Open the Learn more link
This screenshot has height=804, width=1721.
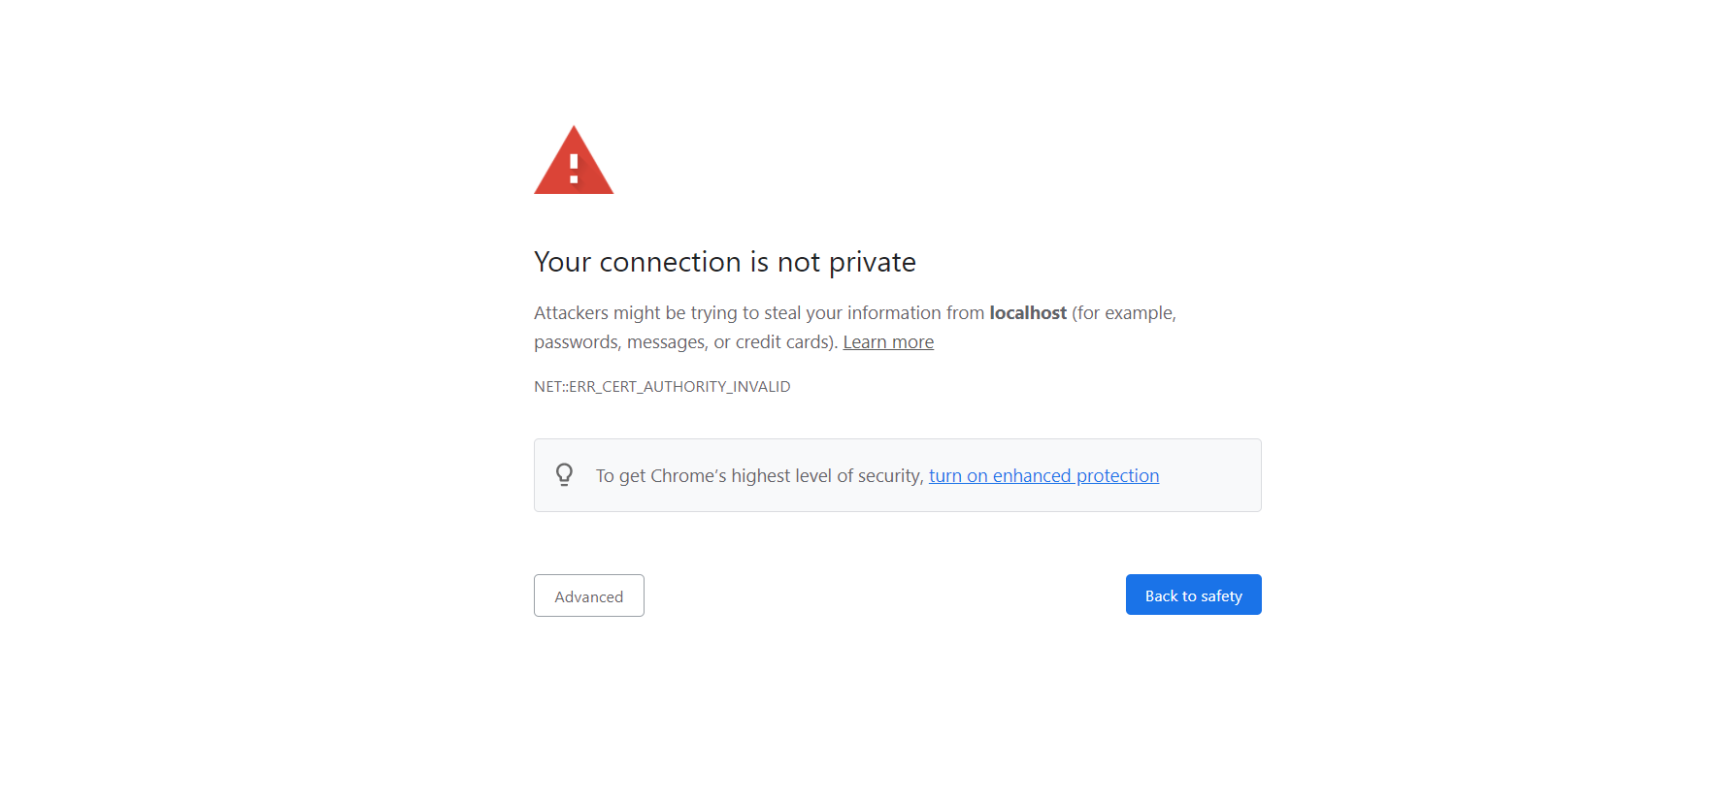888,342
